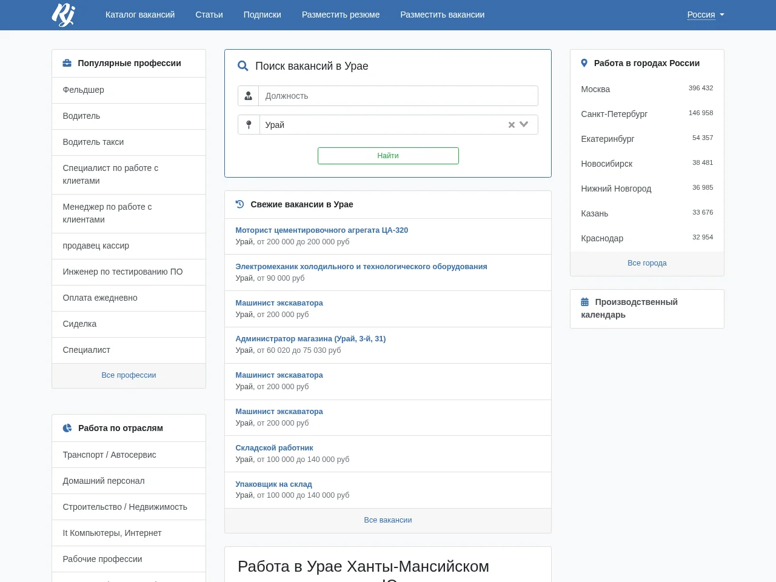This screenshot has width=776, height=582.
Task: Open Транспорт / Автосервис industry
Action: click(x=129, y=455)
